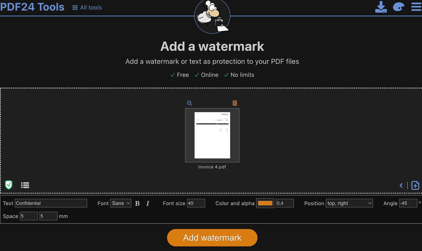
Task: Open the hamburger menu at top right
Action: [416, 7]
